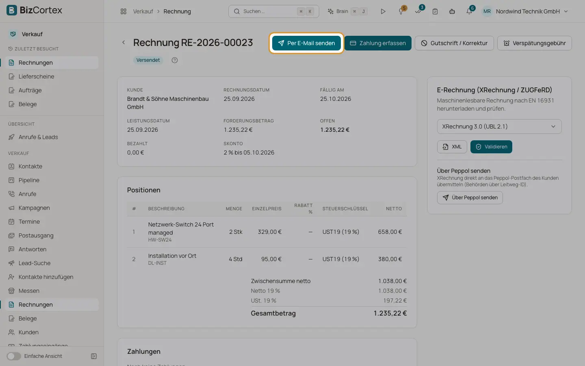The height and width of the screenshot is (366, 585).
Task: Click the Per E-Mail senden button
Action: pyautogui.click(x=306, y=43)
